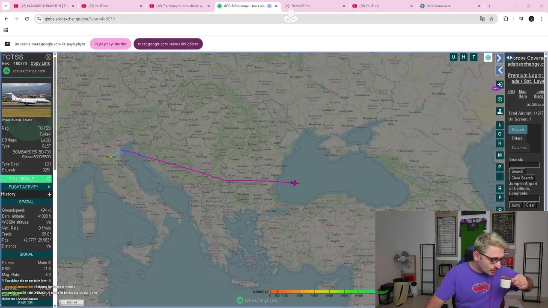Toggle the M map option button

[500, 155]
